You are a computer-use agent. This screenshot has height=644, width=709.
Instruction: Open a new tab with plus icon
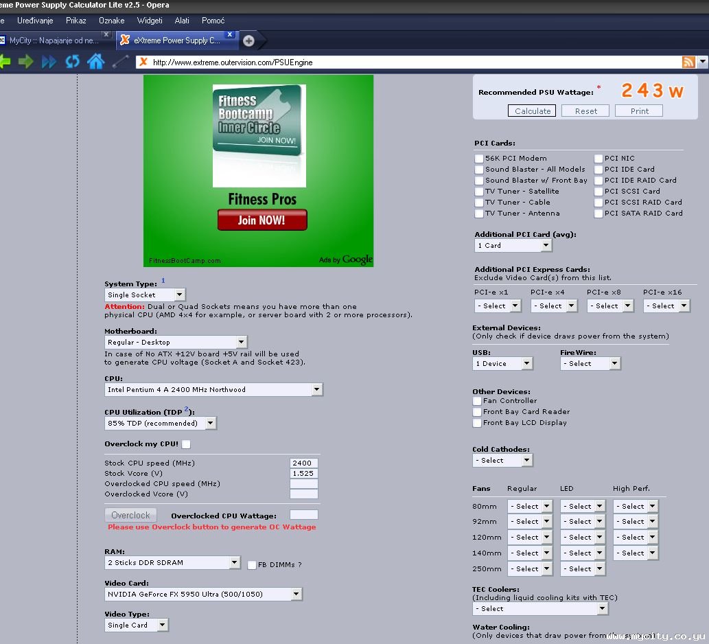tap(248, 41)
